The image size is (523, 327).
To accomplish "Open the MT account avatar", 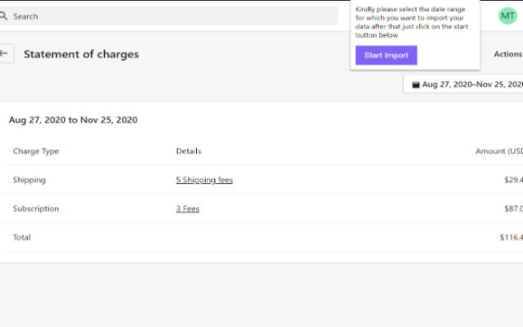I will 507,16.
